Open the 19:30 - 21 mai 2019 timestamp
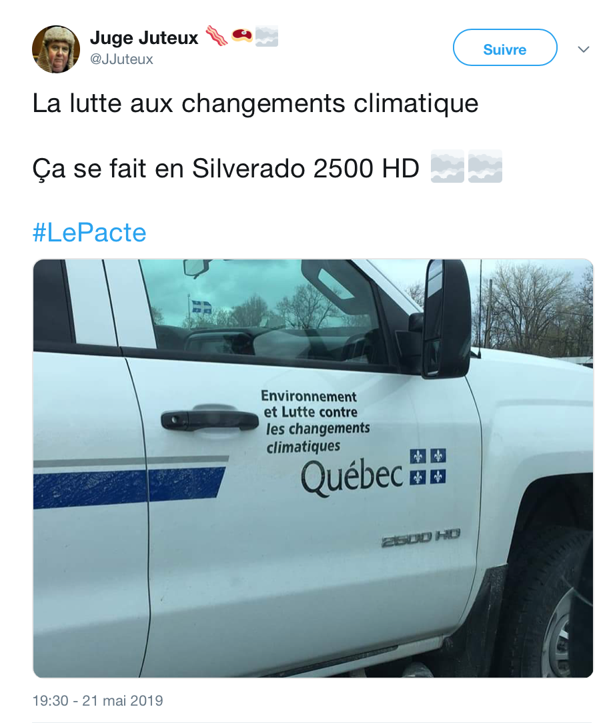The image size is (607, 723). (98, 700)
